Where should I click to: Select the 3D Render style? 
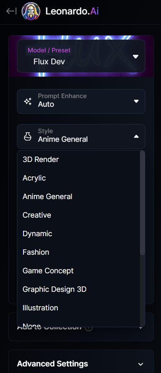[x=78, y=160]
